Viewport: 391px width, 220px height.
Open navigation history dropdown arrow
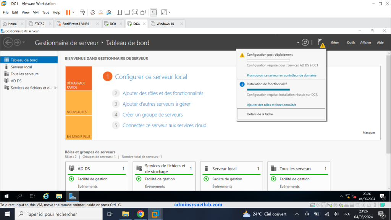click(x=24, y=42)
